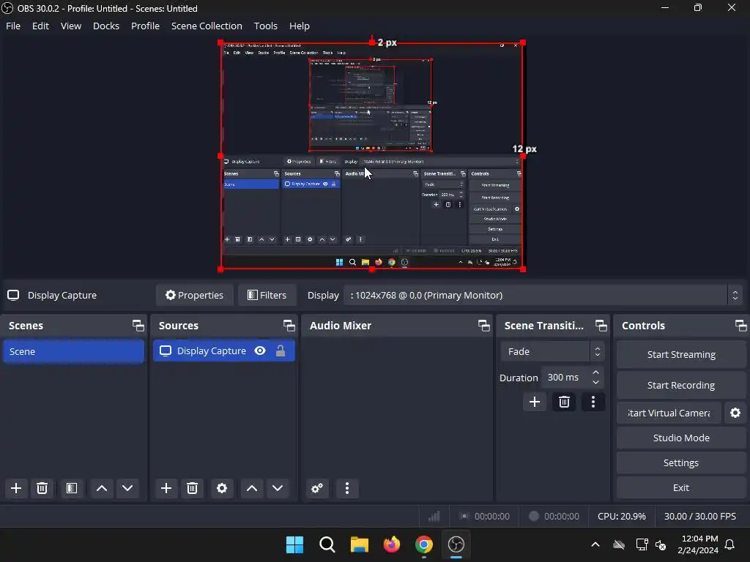The height and width of the screenshot is (562, 750).
Task: Click the CPU: 20.9% status text
Action: click(621, 516)
